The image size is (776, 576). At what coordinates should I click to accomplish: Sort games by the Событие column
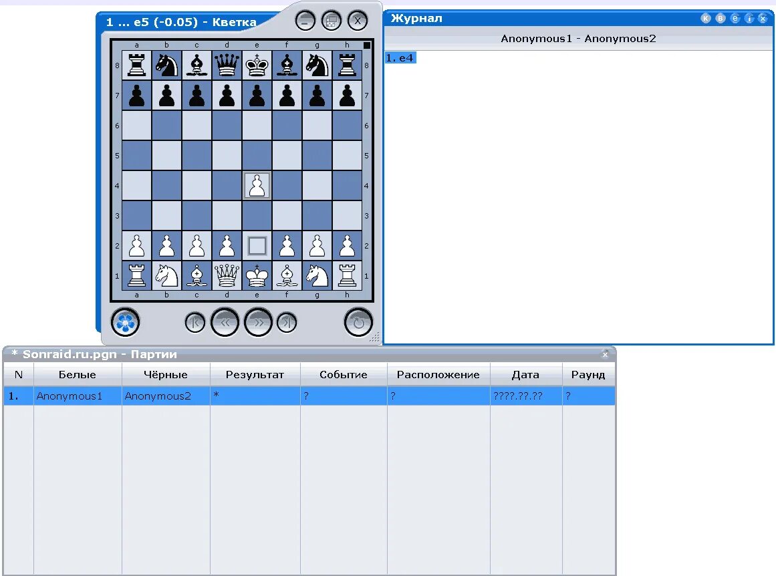[344, 375]
